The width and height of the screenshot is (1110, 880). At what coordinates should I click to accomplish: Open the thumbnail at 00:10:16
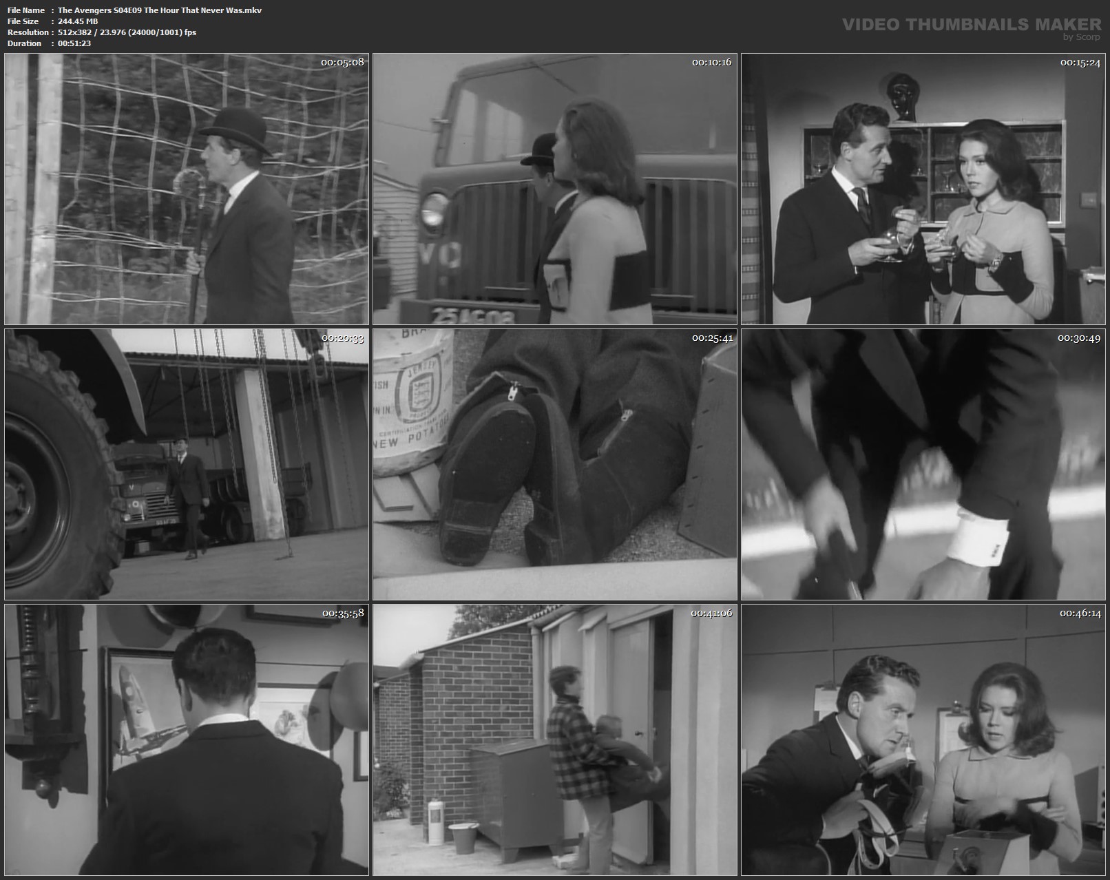click(x=555, y=189)
